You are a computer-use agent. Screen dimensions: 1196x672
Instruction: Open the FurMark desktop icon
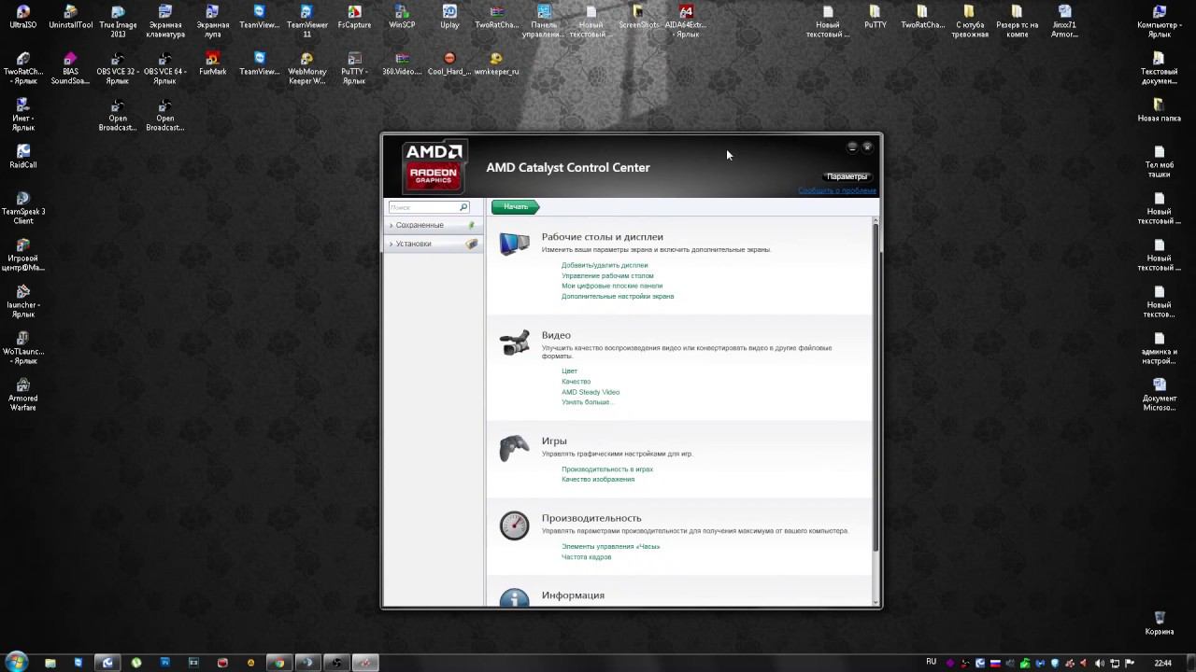213,63
